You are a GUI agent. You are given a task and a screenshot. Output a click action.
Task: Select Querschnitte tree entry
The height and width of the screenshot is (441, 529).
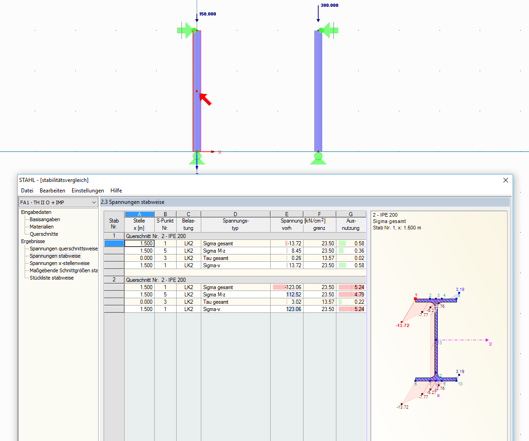pos(44,234)
